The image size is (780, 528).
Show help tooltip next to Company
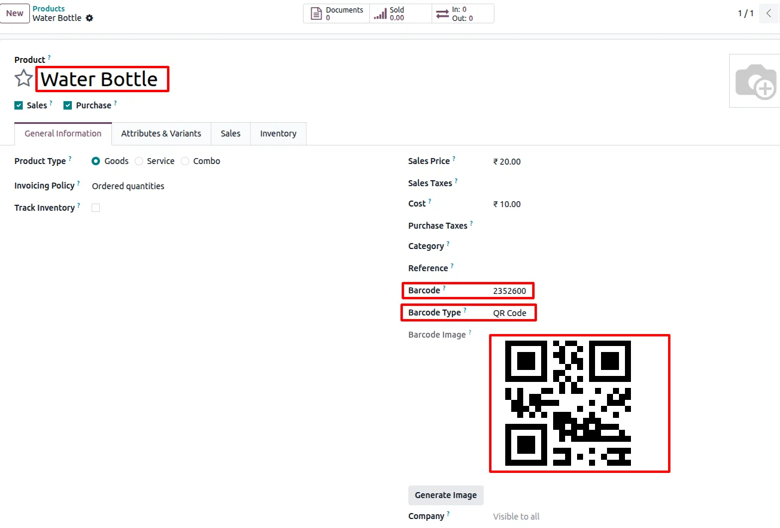pyautogui.click(x=448, y=514)
